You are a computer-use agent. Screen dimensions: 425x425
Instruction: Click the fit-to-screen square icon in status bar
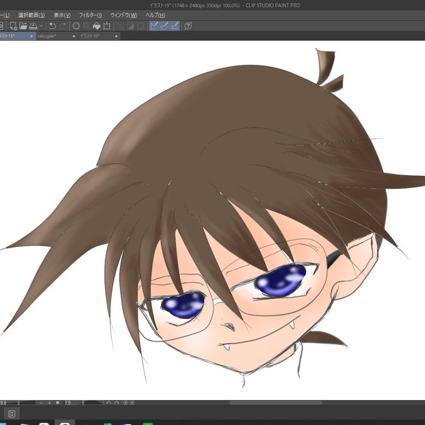tap(57, 402)
